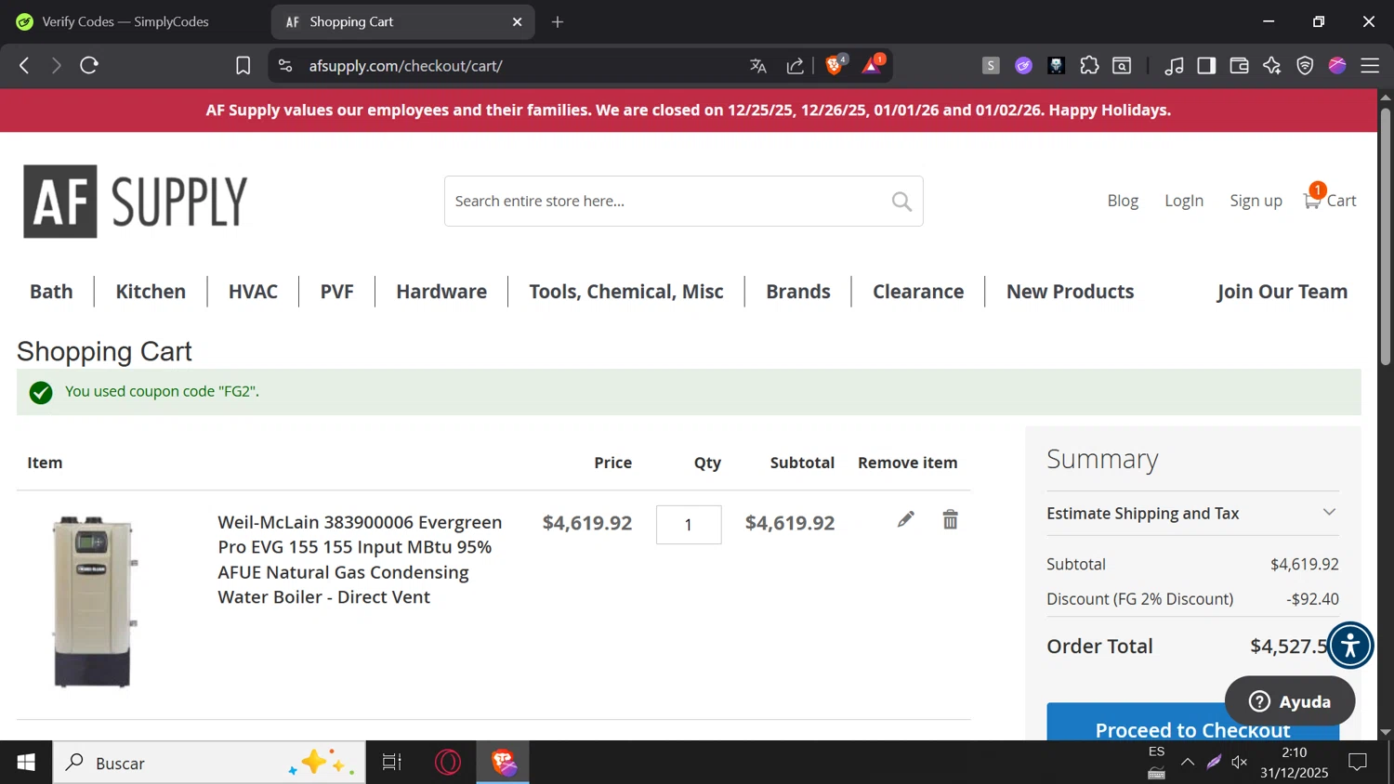This screenshot has width=1394, height=784.
Task: Click the taskbar clock showing 2:10
Action: tap(1295, 763)
